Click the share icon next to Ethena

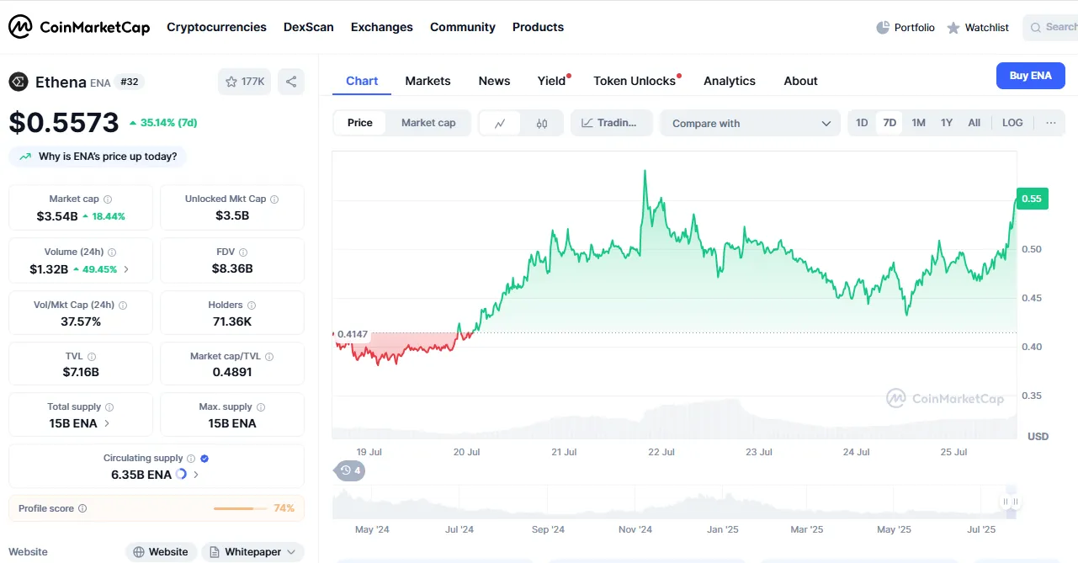[291, 82]
